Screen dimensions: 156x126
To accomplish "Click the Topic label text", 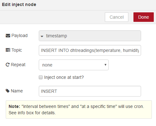I will pos(17,50).
